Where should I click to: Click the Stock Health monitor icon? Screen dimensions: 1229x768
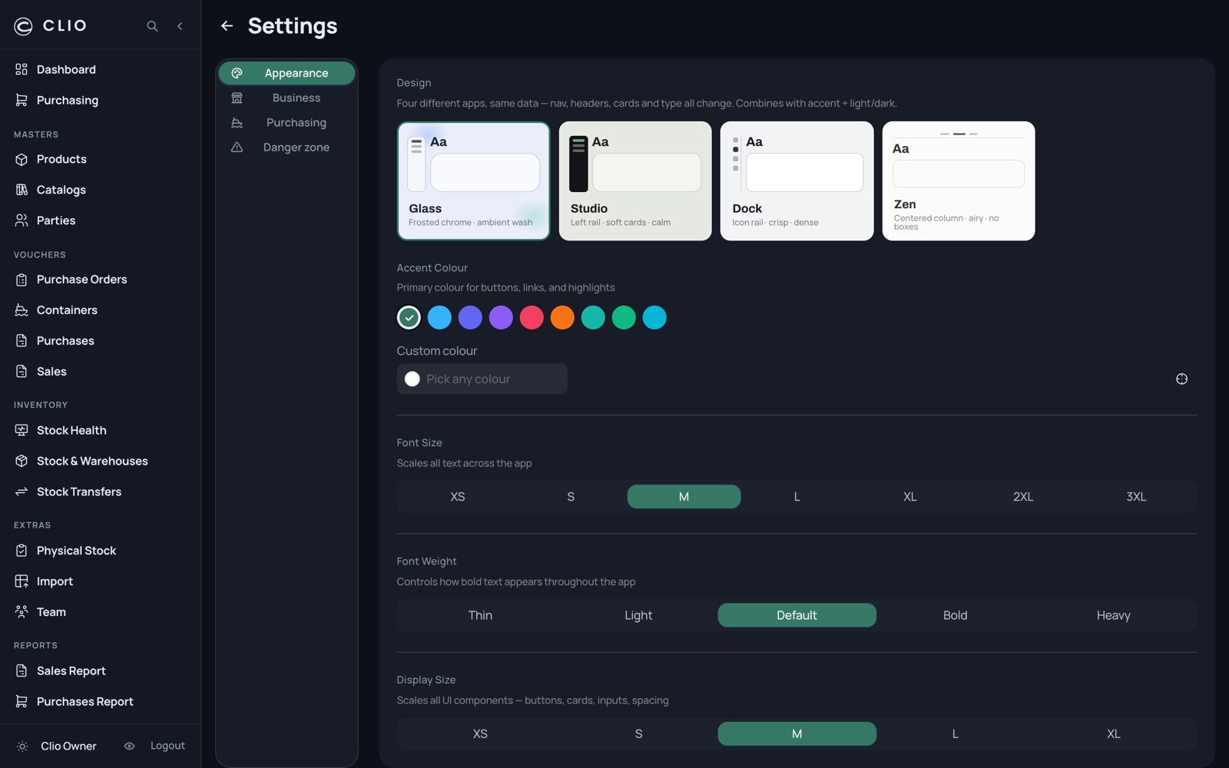(x=22, y=430)
